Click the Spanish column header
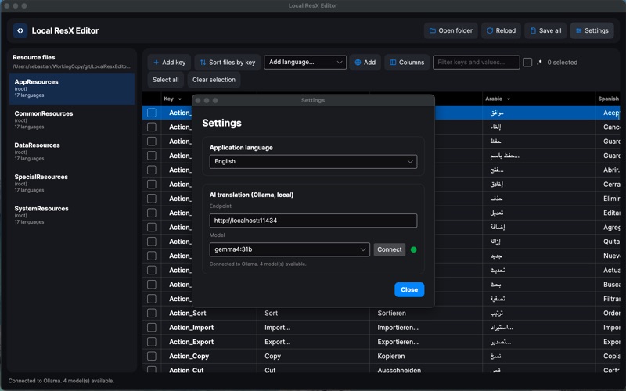 [x=608, y=99]
